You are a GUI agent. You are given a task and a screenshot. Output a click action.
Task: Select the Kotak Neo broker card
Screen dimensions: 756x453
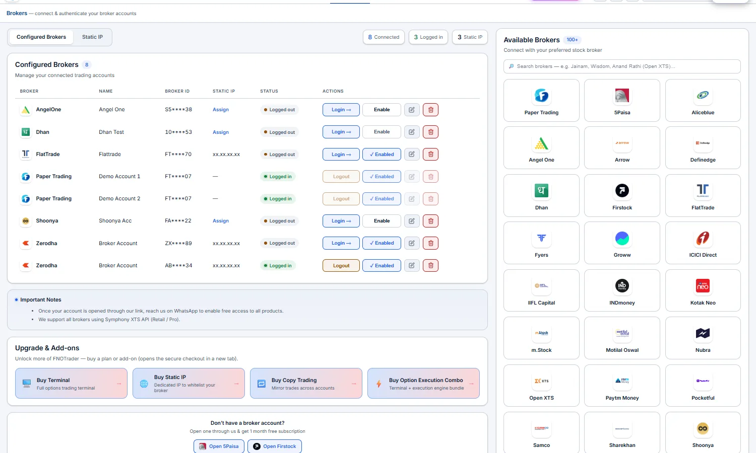[x=703, y=291]
